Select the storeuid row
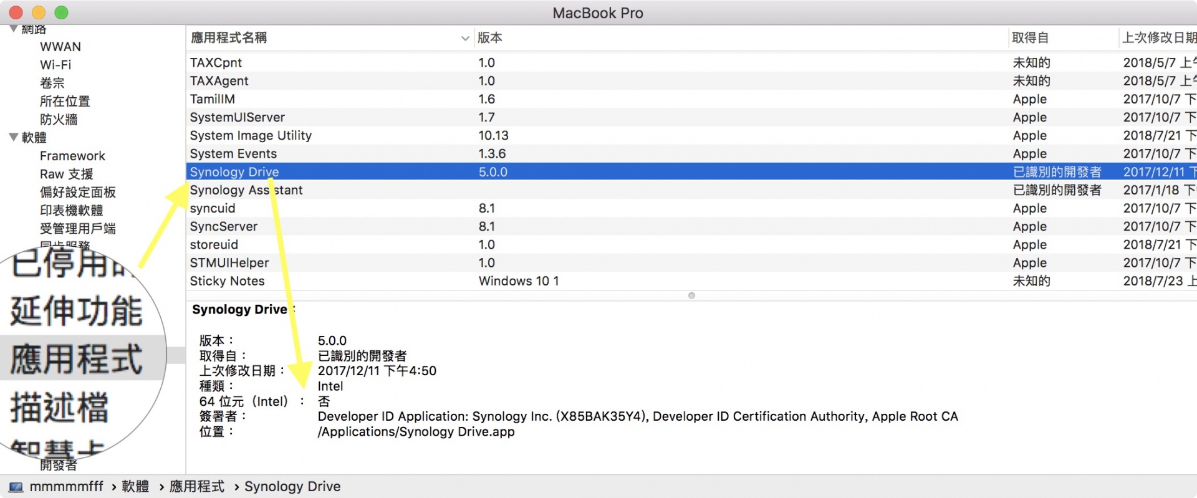The height and width of the screenshot is (498, 1197). pos(691,244)
